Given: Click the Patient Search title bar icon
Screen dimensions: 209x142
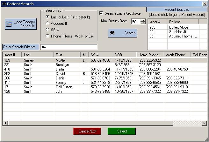Looking at the screenshot, I should [4, 4].
